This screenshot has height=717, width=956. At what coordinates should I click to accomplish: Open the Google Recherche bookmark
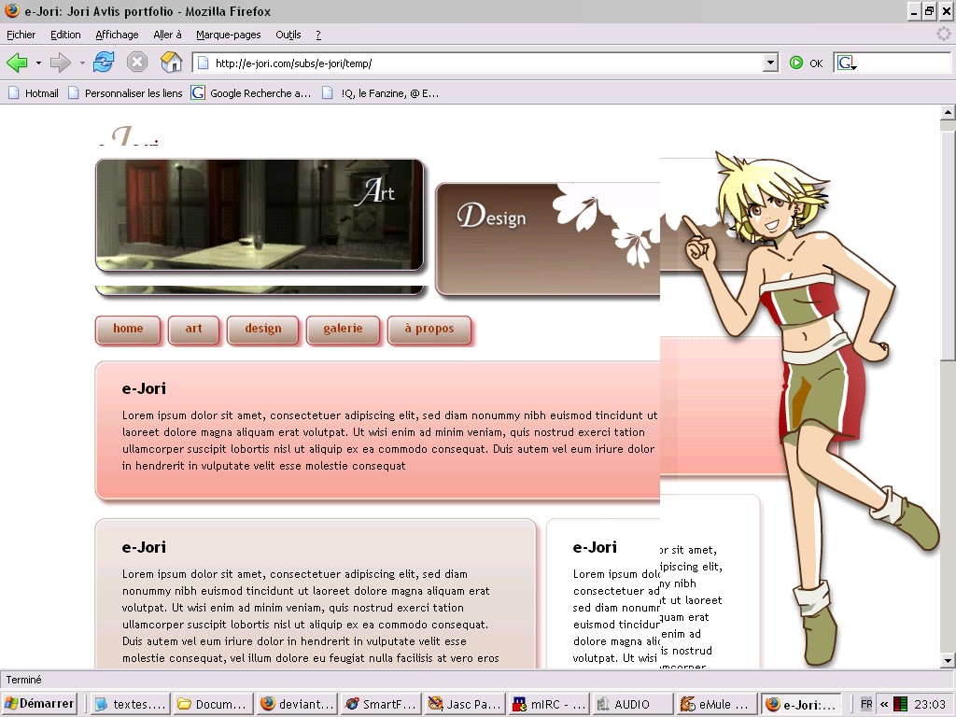click(x=251, y=93)
